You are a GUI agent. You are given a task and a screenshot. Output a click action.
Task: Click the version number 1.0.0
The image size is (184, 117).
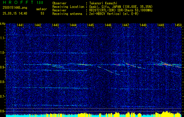coord(40,3)
